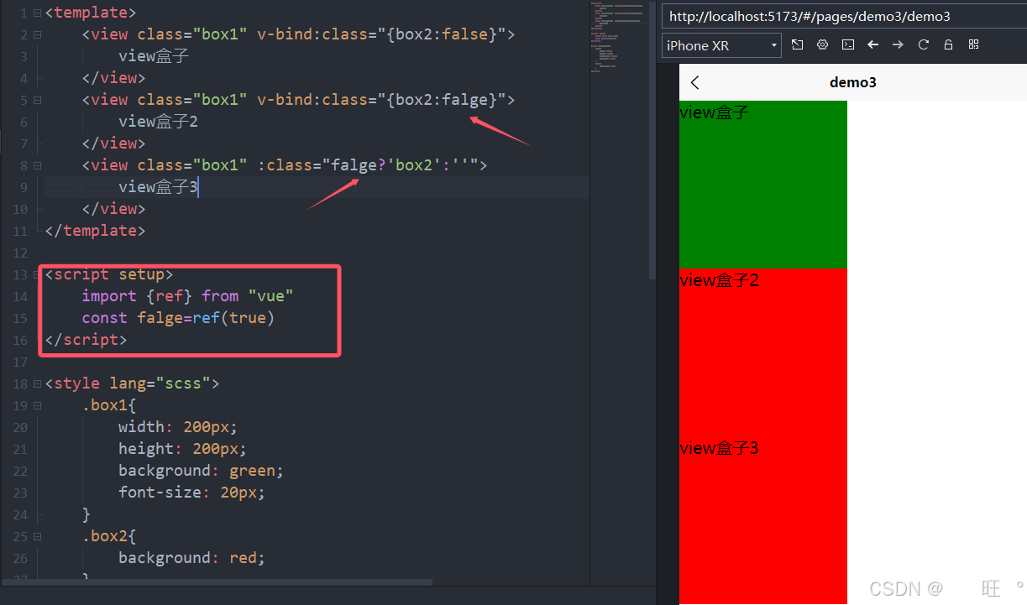
Task: Click line number 17 in gutter
Action: 19,362
